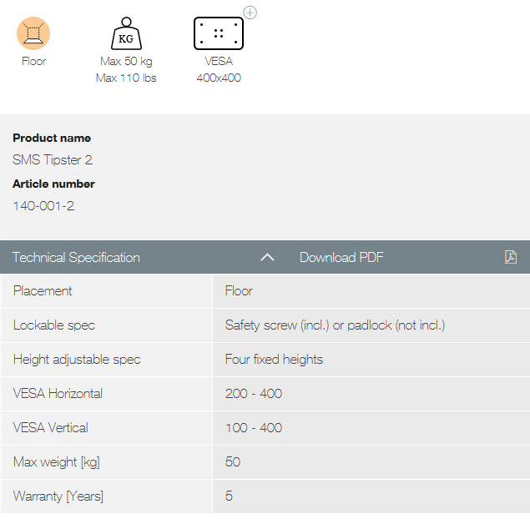Select the SMS Tipster 2 product name
The image size is (530, 519).
click(53, 159)
